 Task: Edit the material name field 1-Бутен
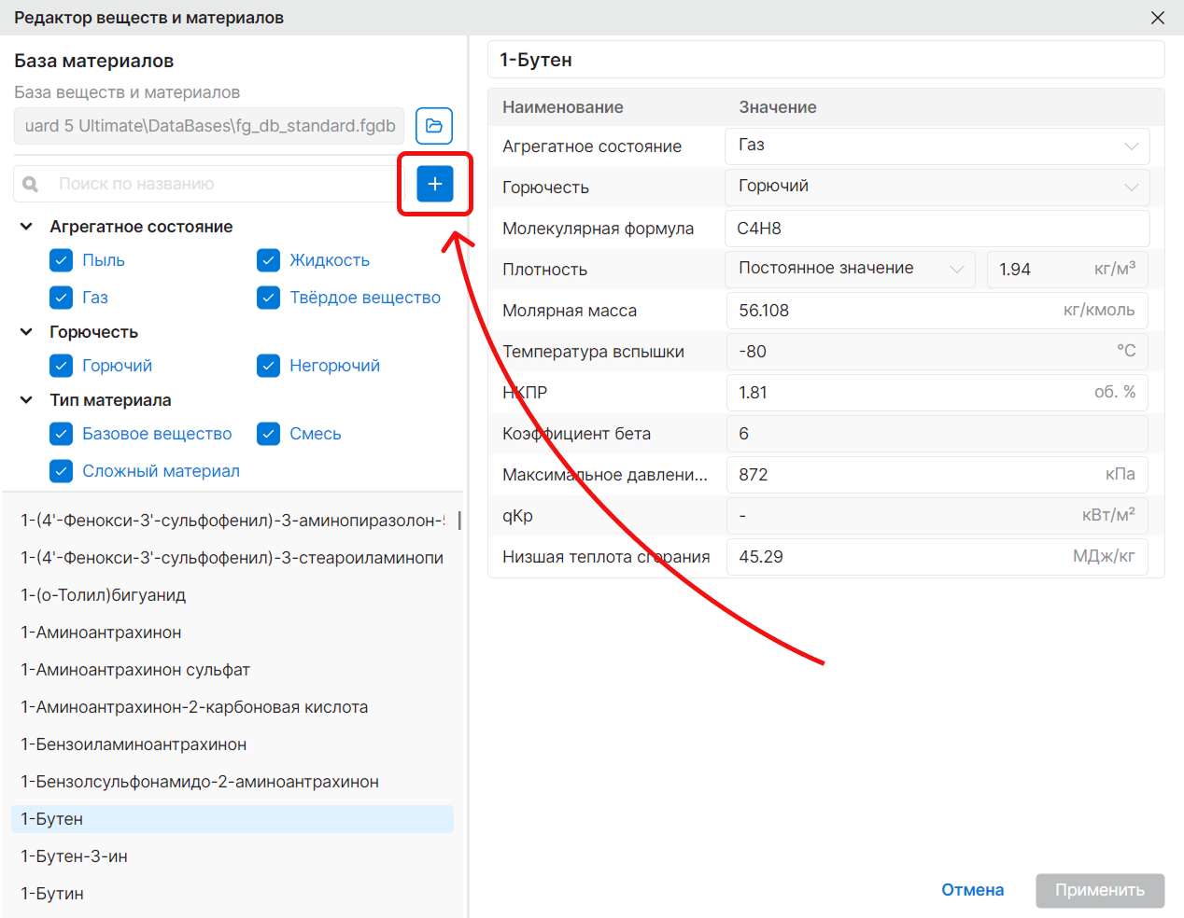pos(826,60)
